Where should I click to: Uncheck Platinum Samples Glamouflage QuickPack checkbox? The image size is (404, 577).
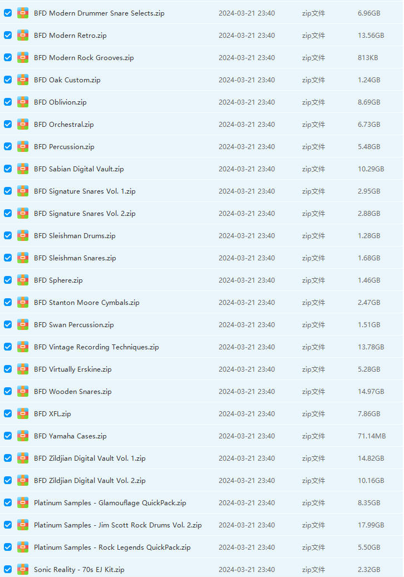pyautogui.click(x=8, y=502)
